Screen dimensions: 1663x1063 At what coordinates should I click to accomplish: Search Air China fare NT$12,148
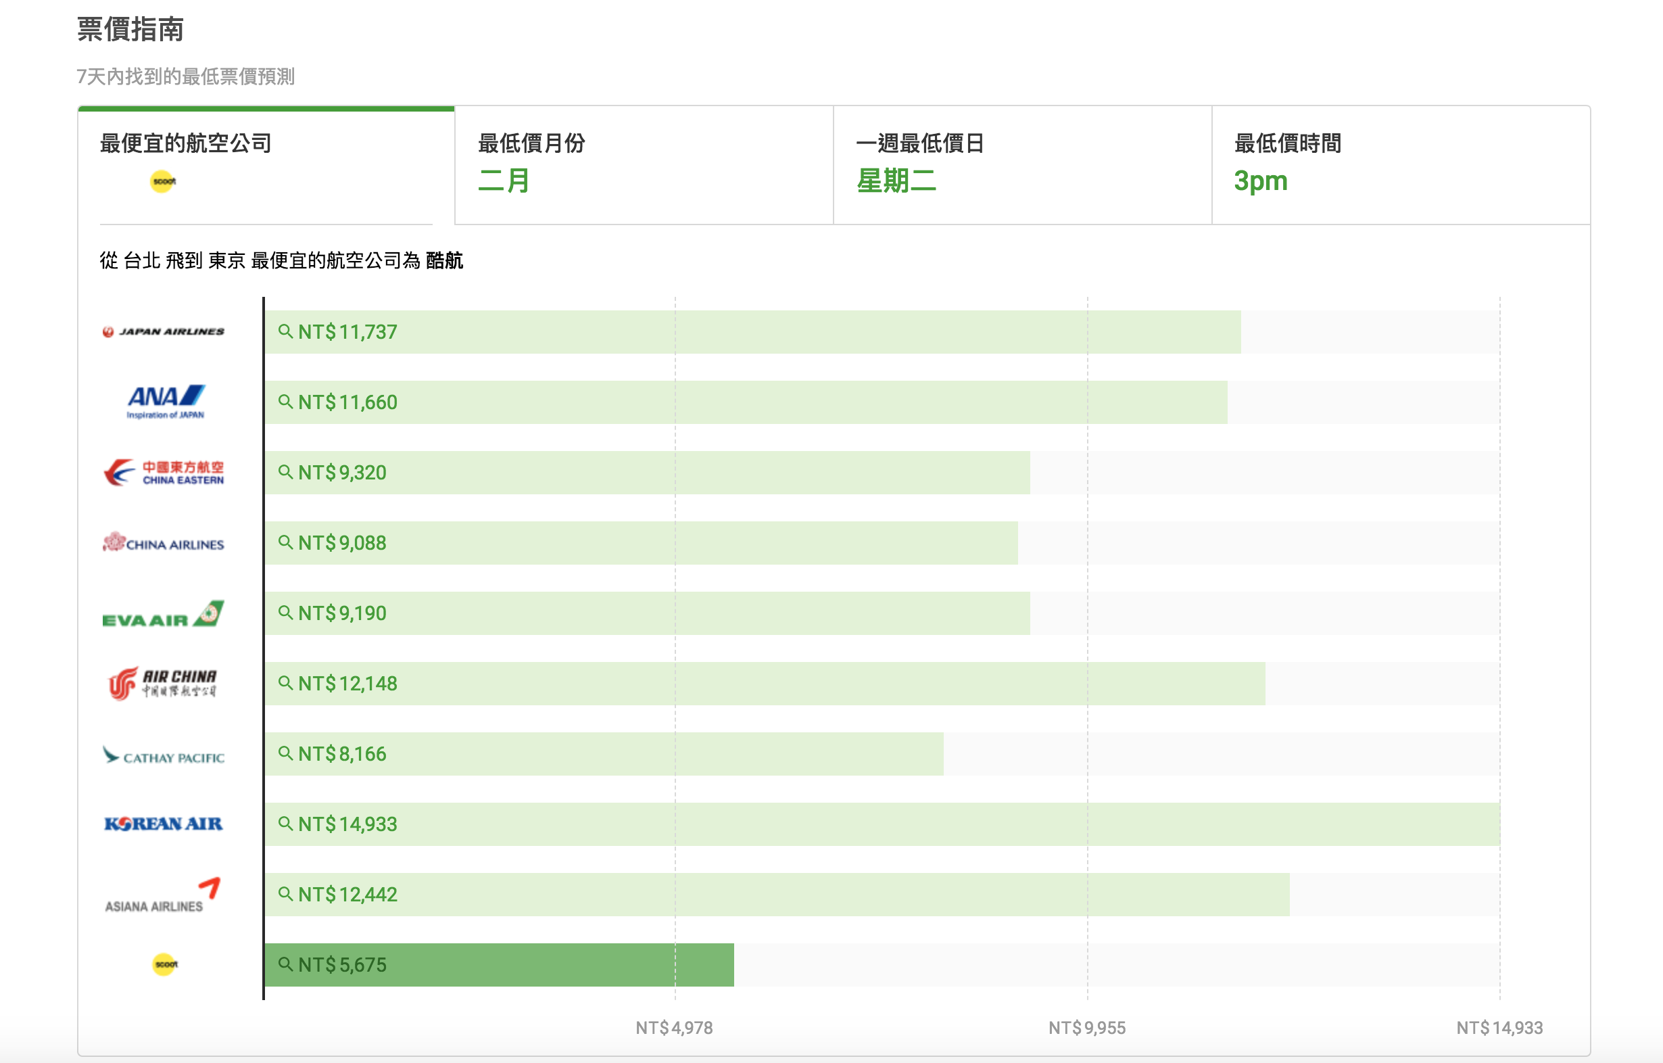pos(765,684)
